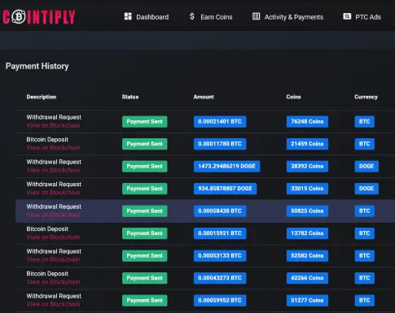The image size is (395, 313).
Task: Click Payment Sent badge for 21459 Coins row
Action: click(145, 144)
